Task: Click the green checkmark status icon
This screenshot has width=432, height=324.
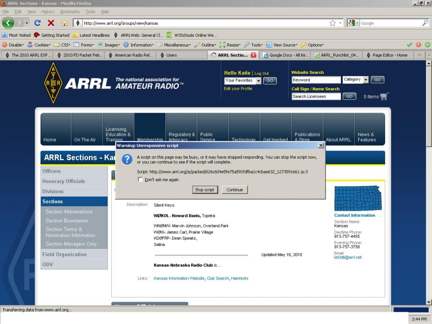Action: coord(409,45)
